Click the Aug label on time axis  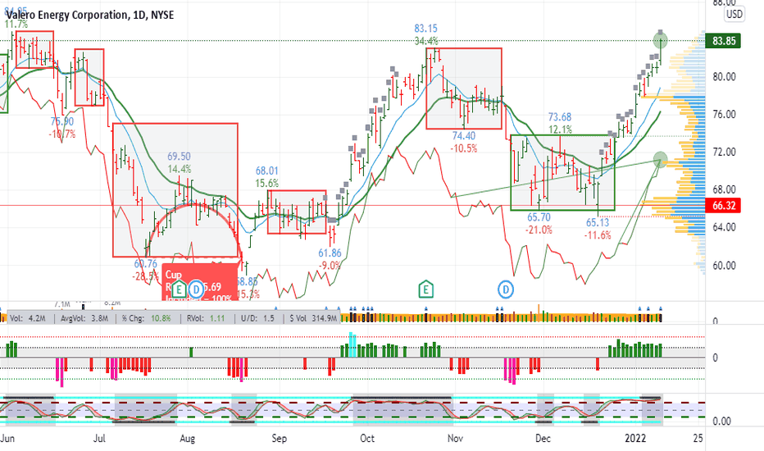(187, 439)
